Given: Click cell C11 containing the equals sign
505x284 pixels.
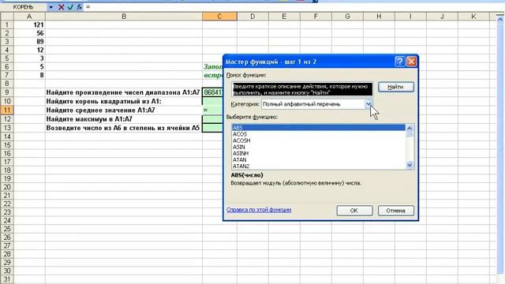Looking at the screenshot, I should click(x=212, y=110).
